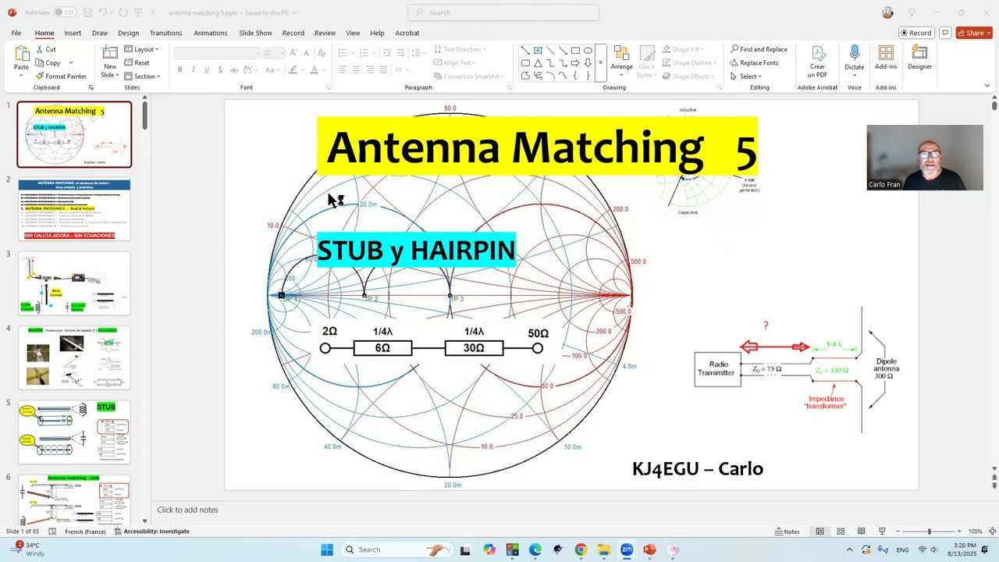The width and height of the screenshot is (999, 562).
Task: Apply underline formatting
Action: click(x=206, y=69)
